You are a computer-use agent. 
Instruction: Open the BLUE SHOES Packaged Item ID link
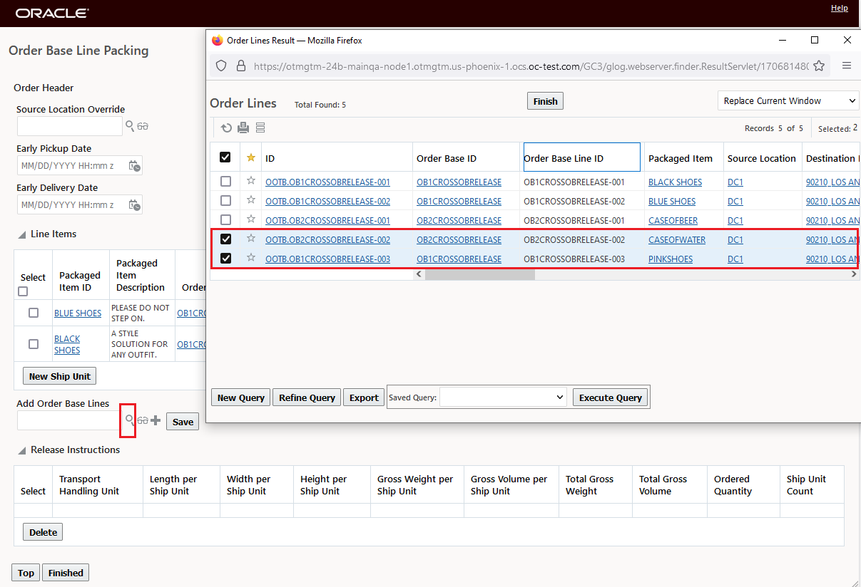pos(78,313)
